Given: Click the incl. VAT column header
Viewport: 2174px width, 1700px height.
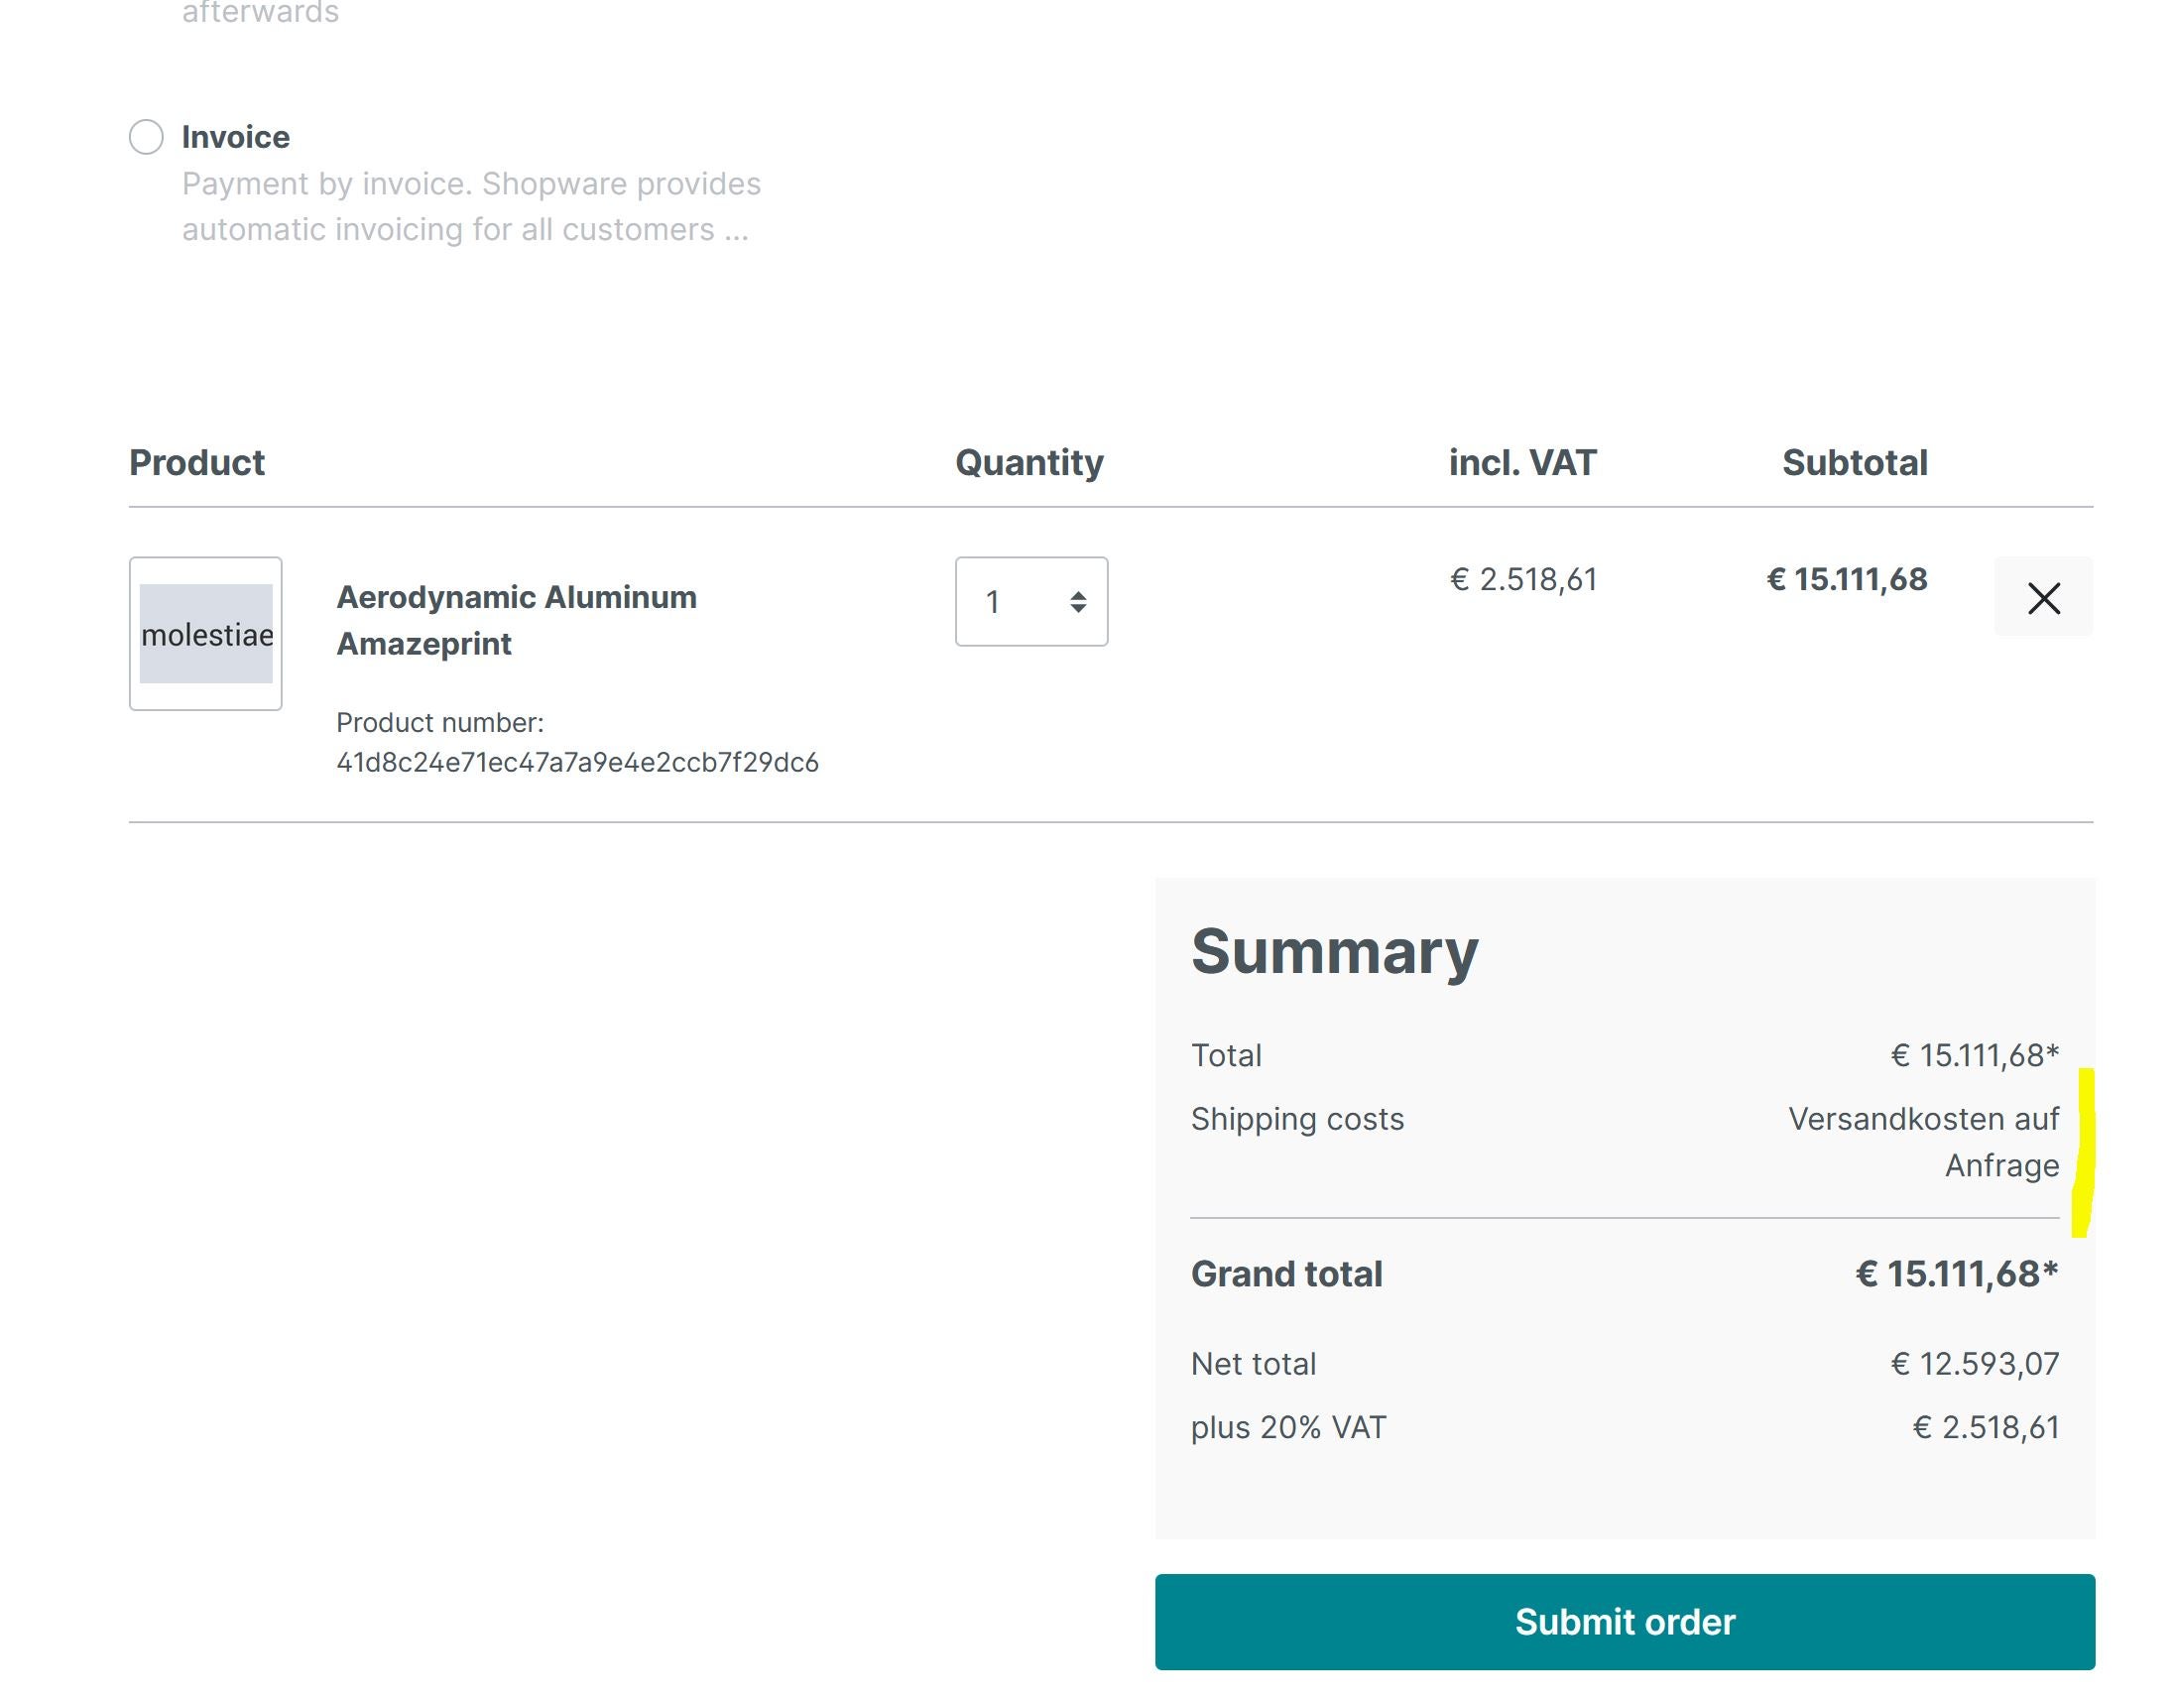Looking at the screenshot, I should pyautogui.click(x=1523, y=463).
